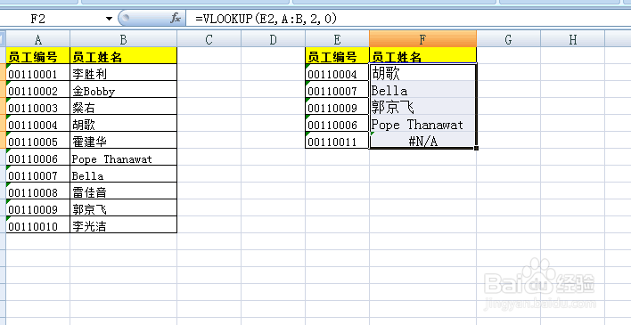The height and width of the screenshot is (325, 631).
Task: Click name cell 霍建华
Action: [x=124, y=140]
